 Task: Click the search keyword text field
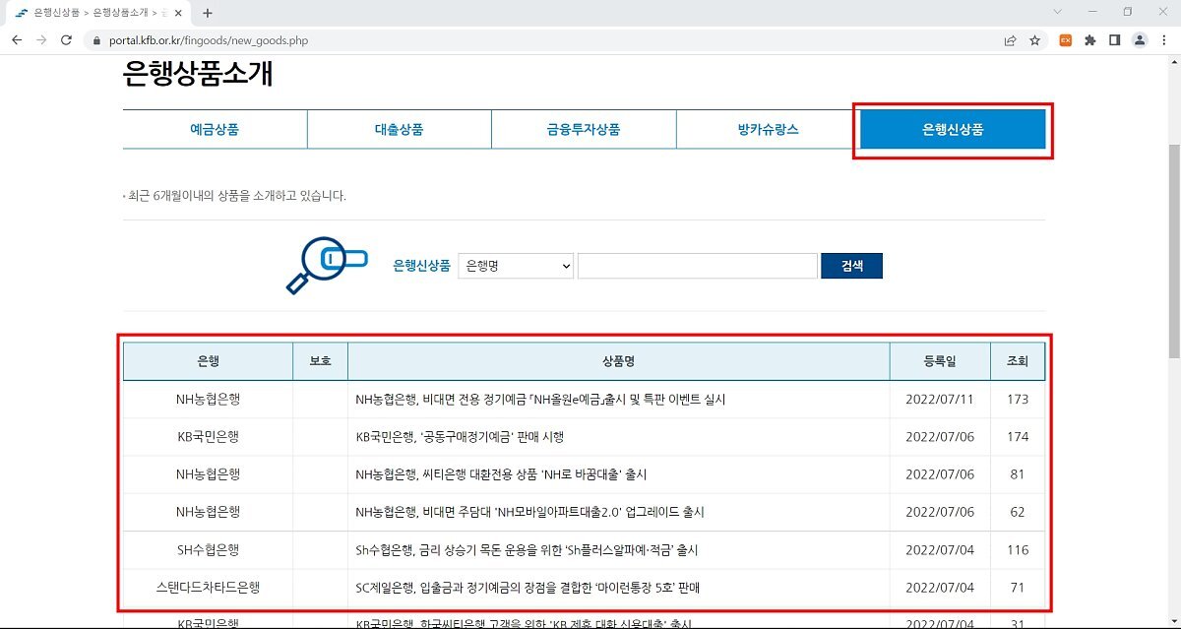click(x=698, y=266)
